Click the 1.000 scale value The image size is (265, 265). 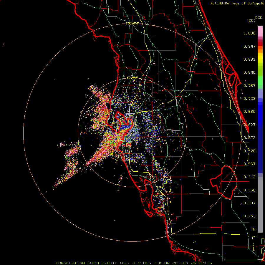pyautogui.click(x=249, y=33)
